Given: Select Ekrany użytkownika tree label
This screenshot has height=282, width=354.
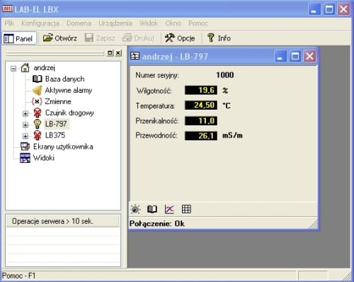Looking at the screenshot, I should click(x=63, y=147).
